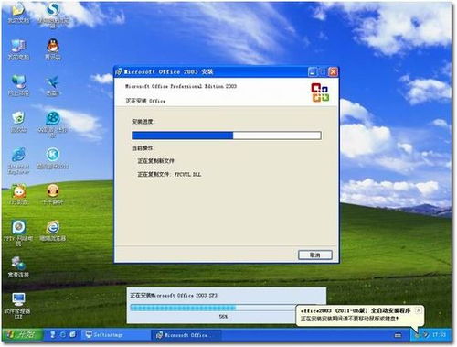Viewport: 457px width, 347px height.
Task: Click the tray icon under the balloon tip
Action: [417, 335]
